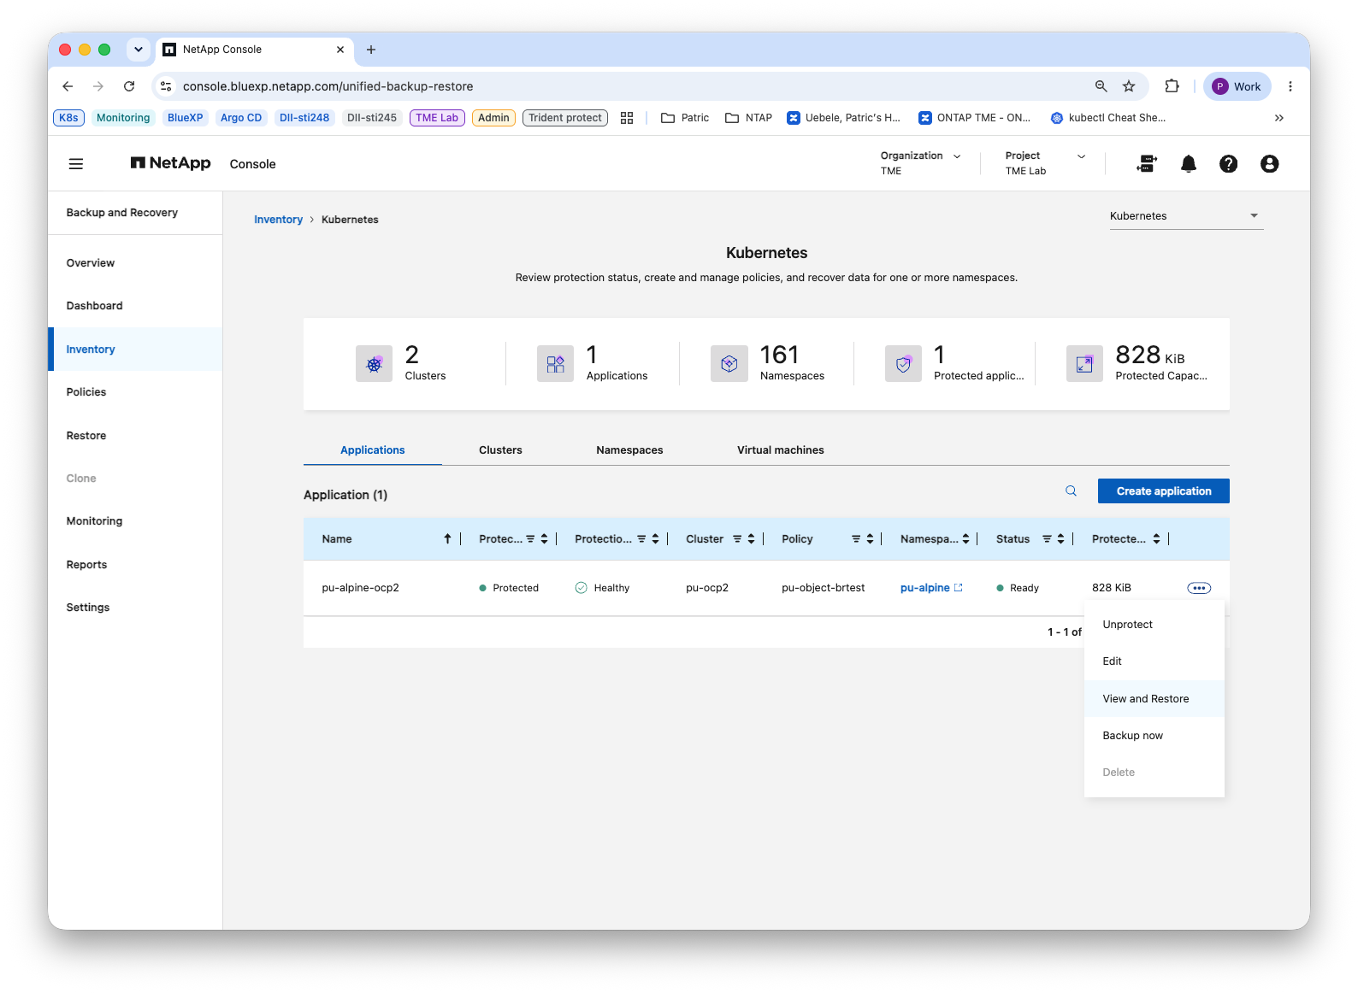
Task: Open the browser extensions puzzle icon
Action: click(1172, 86)
